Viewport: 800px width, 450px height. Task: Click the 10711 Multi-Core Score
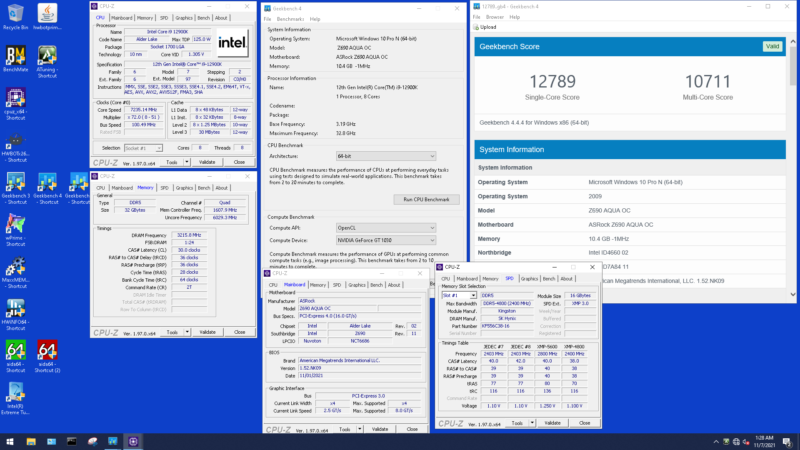(x=707, y=82)
